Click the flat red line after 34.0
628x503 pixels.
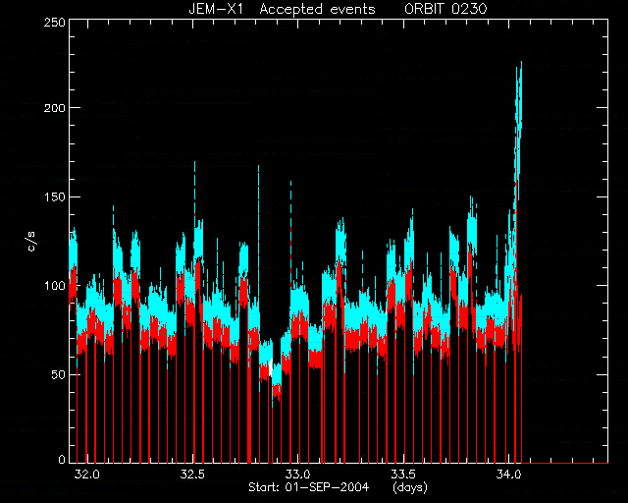click(x=565, y=463)
